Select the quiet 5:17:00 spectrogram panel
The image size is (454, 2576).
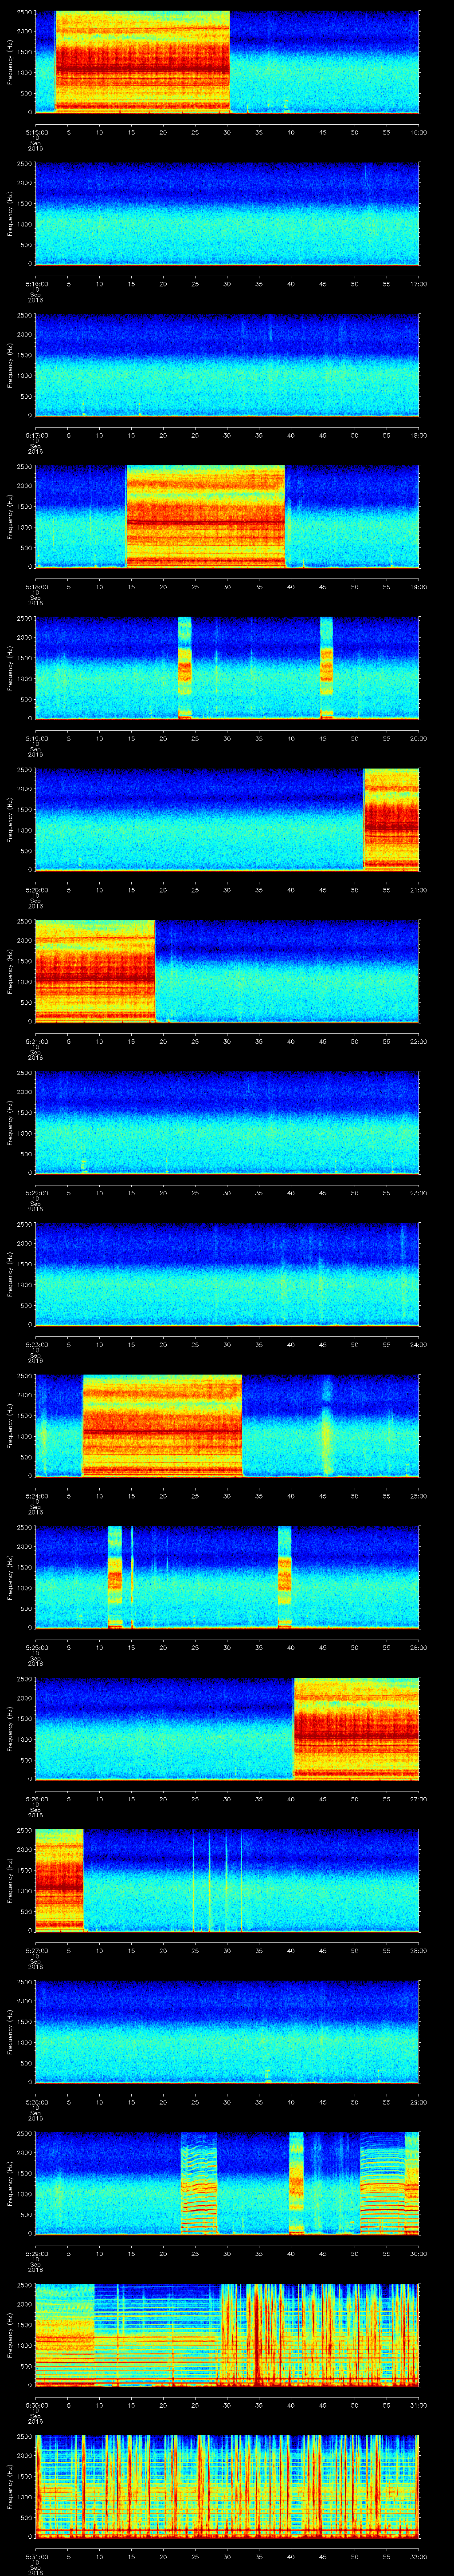[x=227, y=365]
